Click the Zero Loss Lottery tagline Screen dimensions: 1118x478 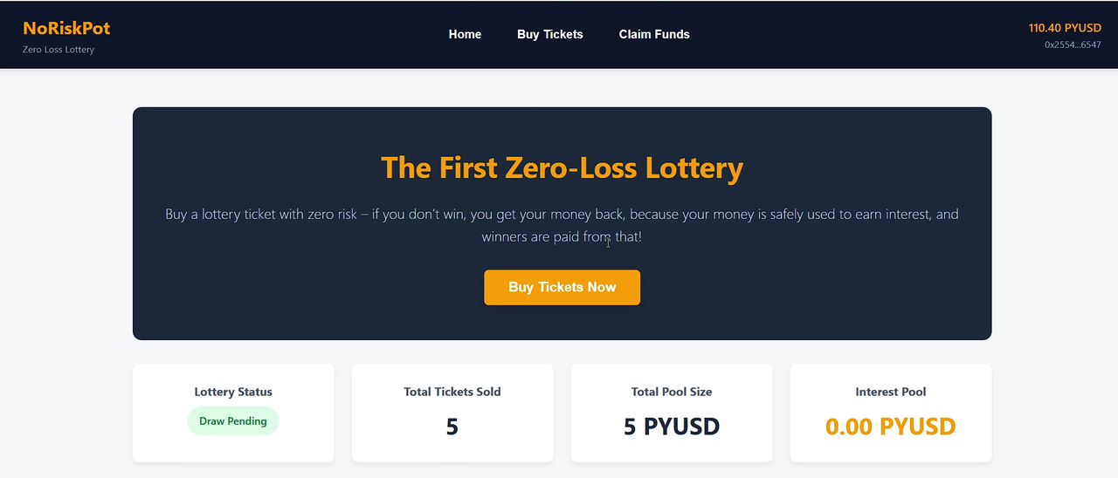click(59, 50)
